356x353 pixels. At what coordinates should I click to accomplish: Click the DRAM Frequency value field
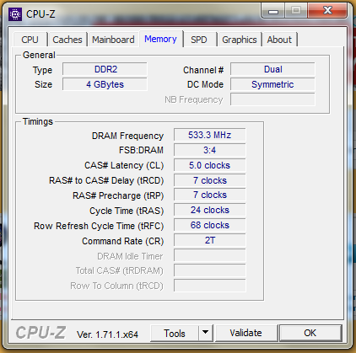point(209,135)
